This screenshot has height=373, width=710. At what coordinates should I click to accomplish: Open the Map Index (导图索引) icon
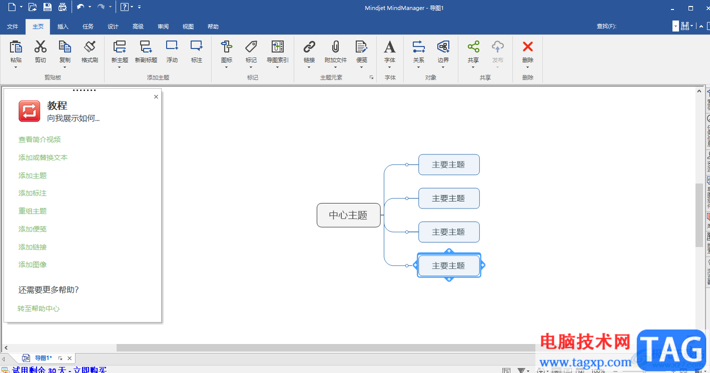tap(277, 47)
